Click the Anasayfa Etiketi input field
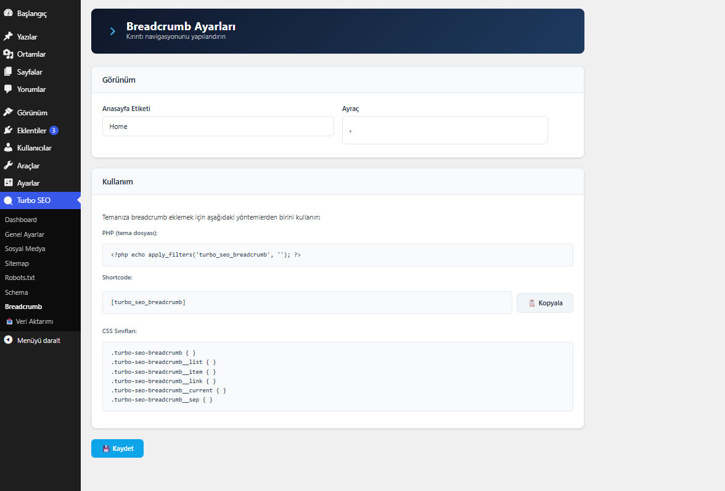Viewport: 725px width, 491px height. click(x=218, y=126)
